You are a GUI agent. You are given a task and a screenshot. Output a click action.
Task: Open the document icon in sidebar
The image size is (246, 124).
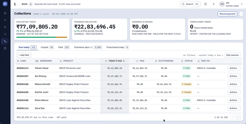pyautogui.click(x=5, y=48)
